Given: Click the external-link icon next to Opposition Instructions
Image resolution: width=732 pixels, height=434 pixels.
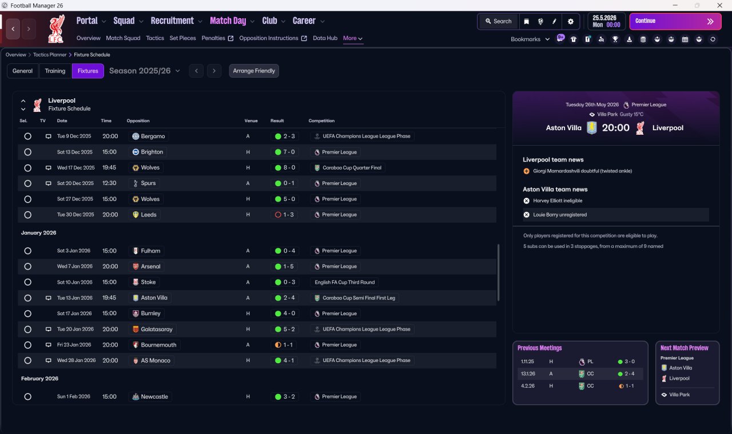Looking at the screenshot, I should pyautogui.click(x=304, y=38).
